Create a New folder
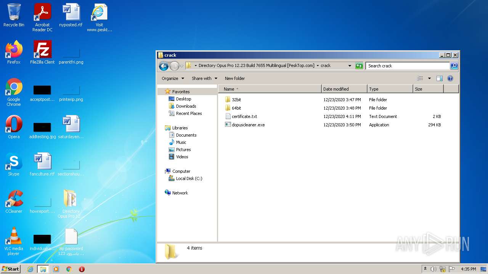This screenshot has height=274, width=488. pos(235,78)
